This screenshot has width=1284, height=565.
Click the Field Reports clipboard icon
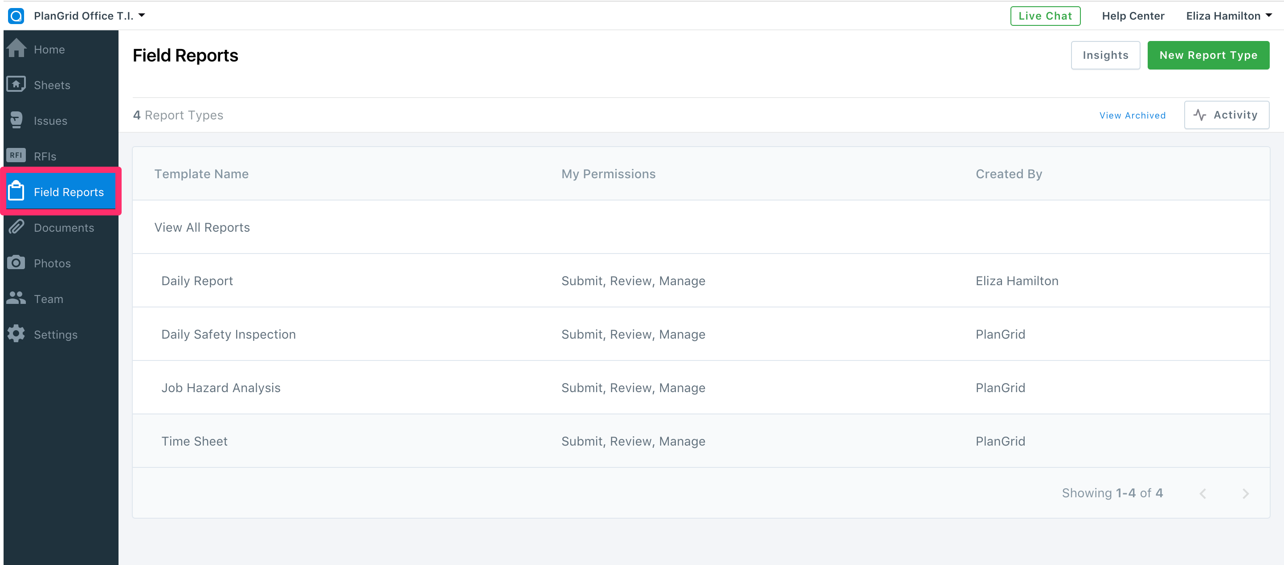[x=16, y=191]
